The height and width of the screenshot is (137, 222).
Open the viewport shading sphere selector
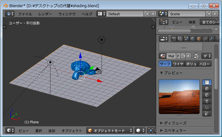140,130
